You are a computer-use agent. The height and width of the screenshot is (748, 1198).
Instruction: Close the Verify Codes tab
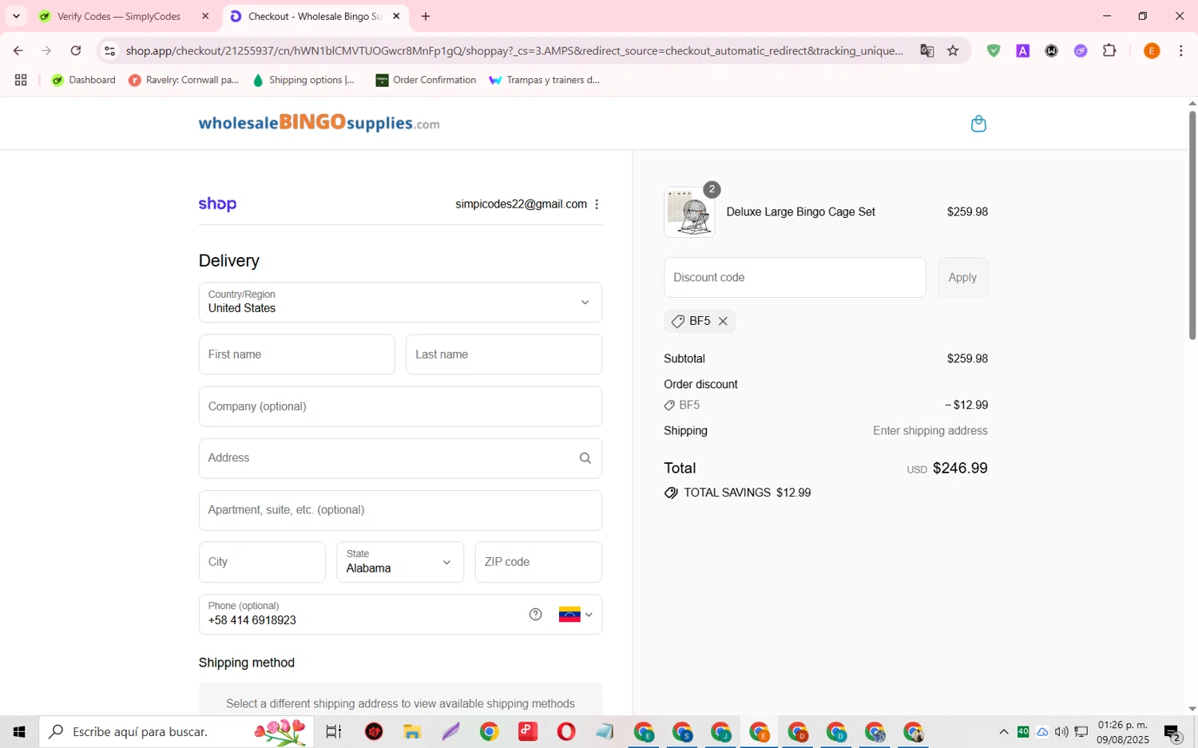(x=205, y=16)
